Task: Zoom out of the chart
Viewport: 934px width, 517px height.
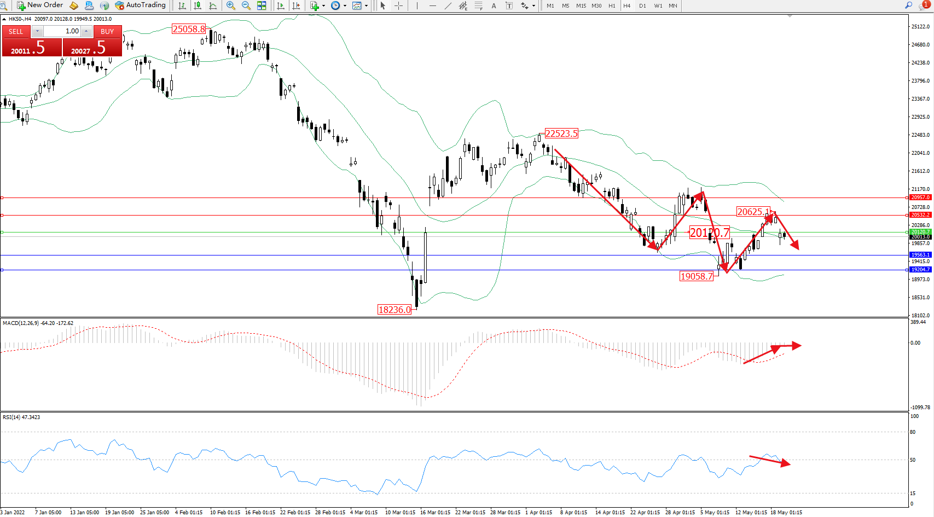Action: click(246, 5)
